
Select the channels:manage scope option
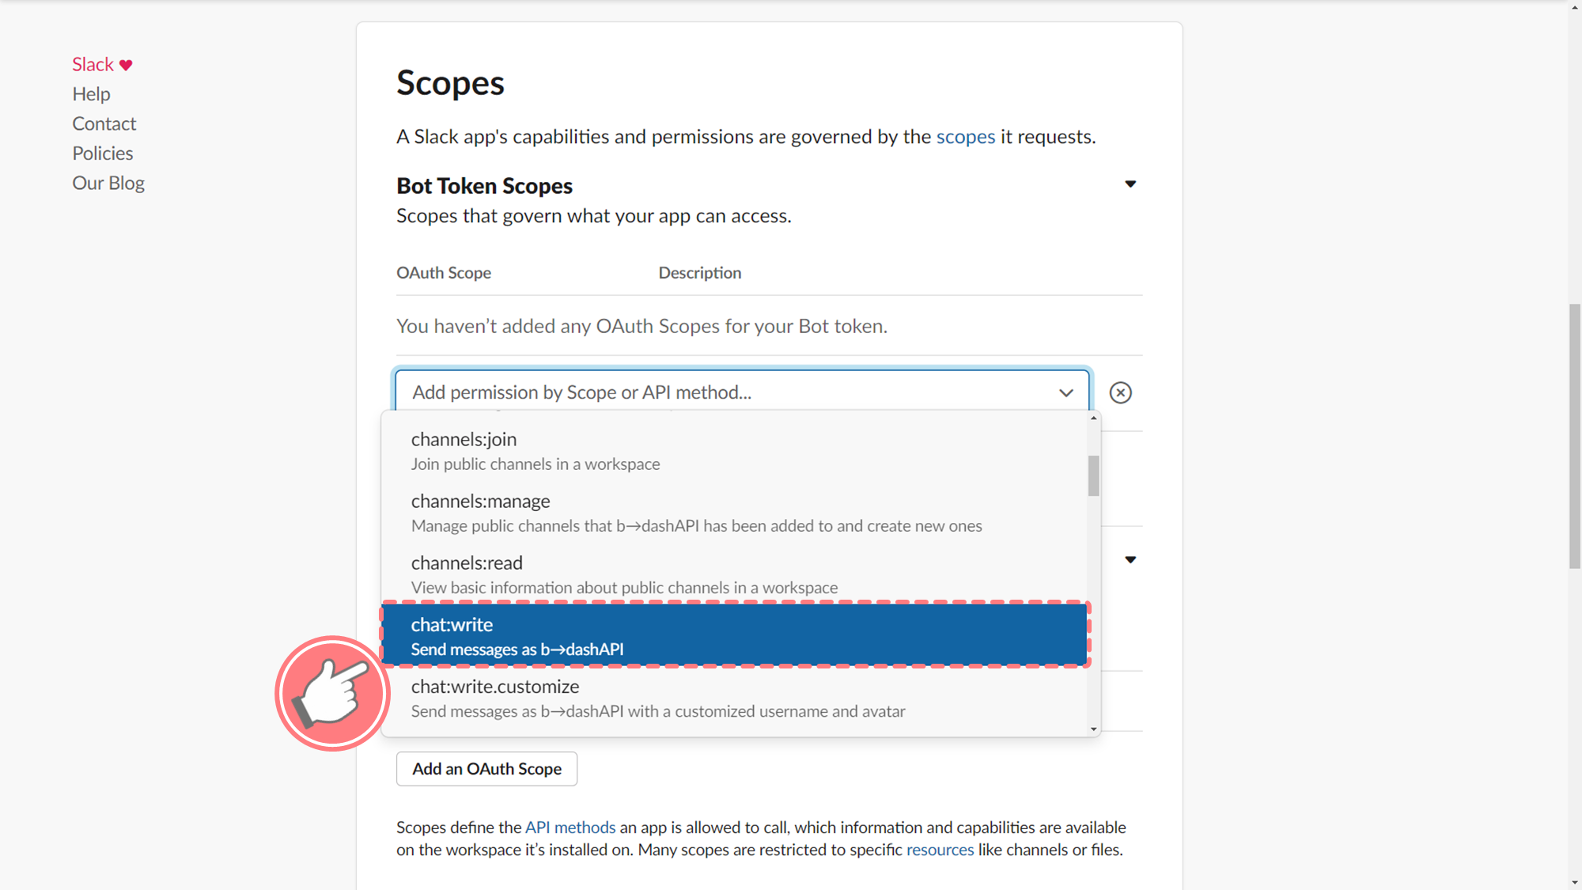coord(734,513)
